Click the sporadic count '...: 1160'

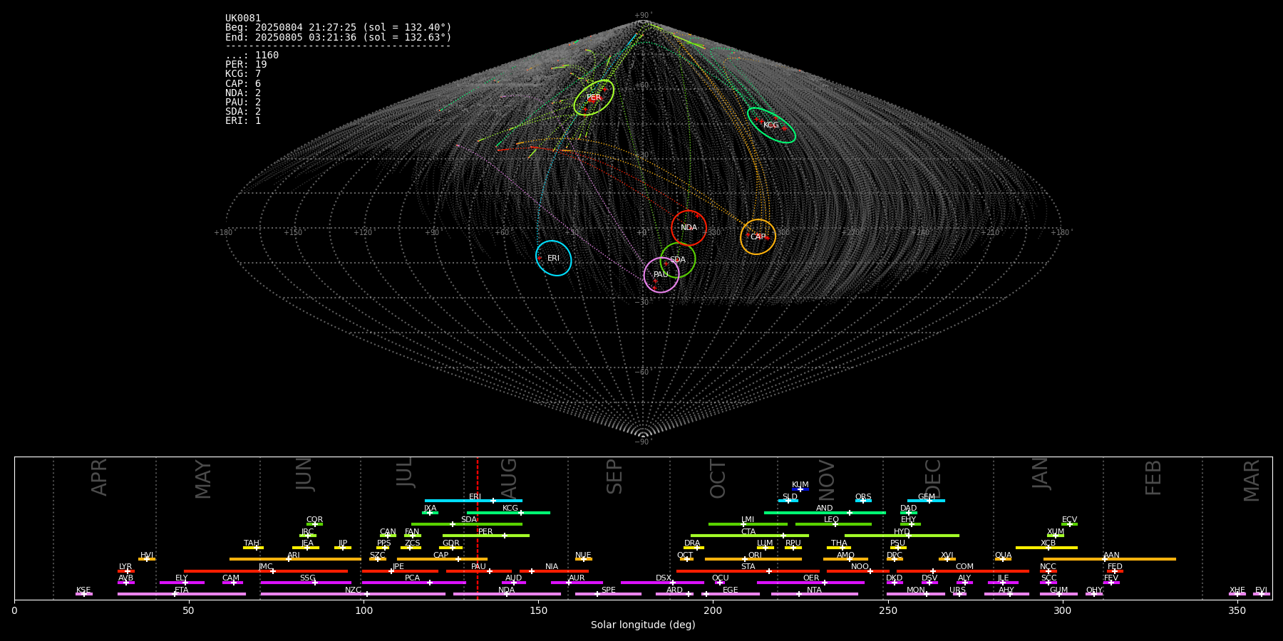tap(252, 55)
